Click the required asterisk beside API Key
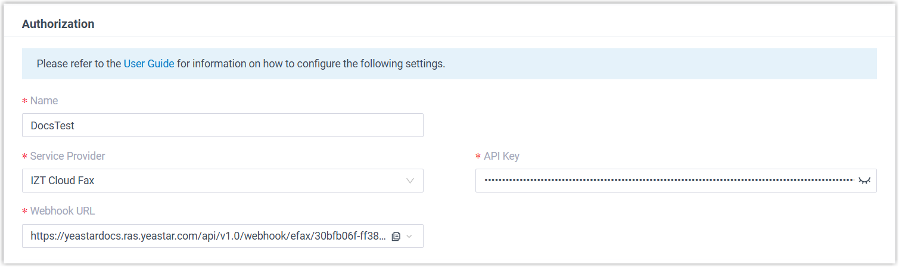This screenshot has width=899, height=267. coord(478,157)
